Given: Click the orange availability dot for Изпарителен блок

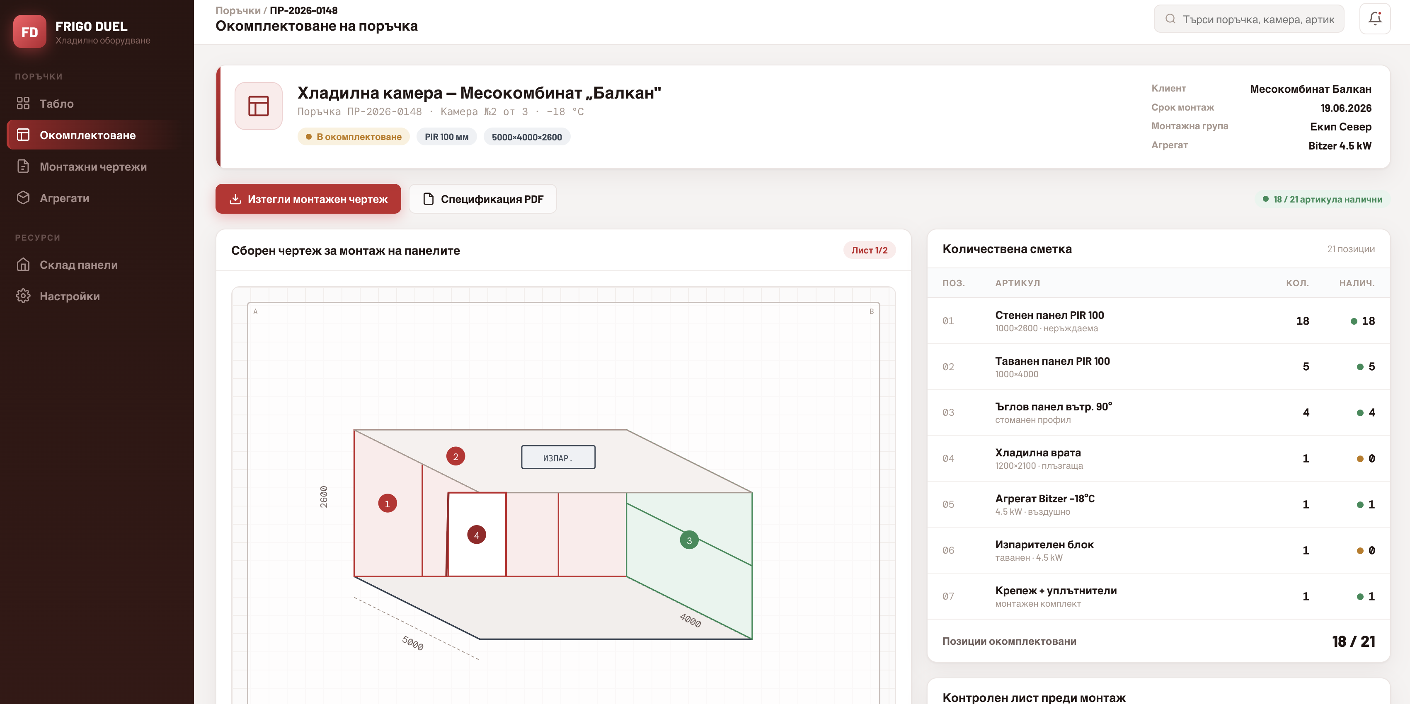Looking at the screenshot, I should pos(1359,551).
